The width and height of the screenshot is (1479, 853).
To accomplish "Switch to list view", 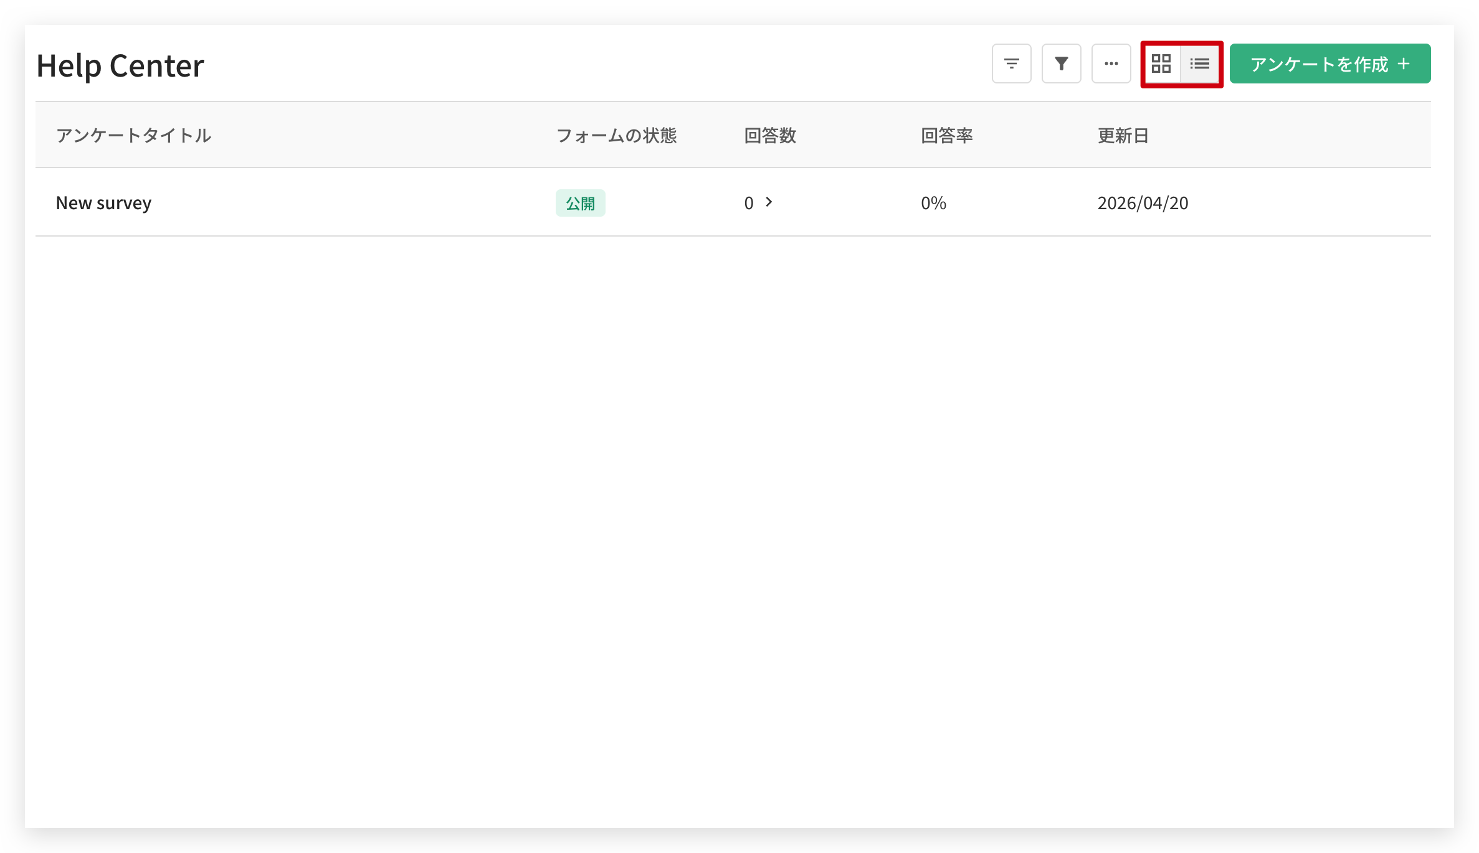I will click(1199, 64).
